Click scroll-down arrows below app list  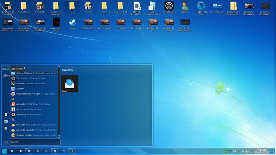[x=59, y=137]
